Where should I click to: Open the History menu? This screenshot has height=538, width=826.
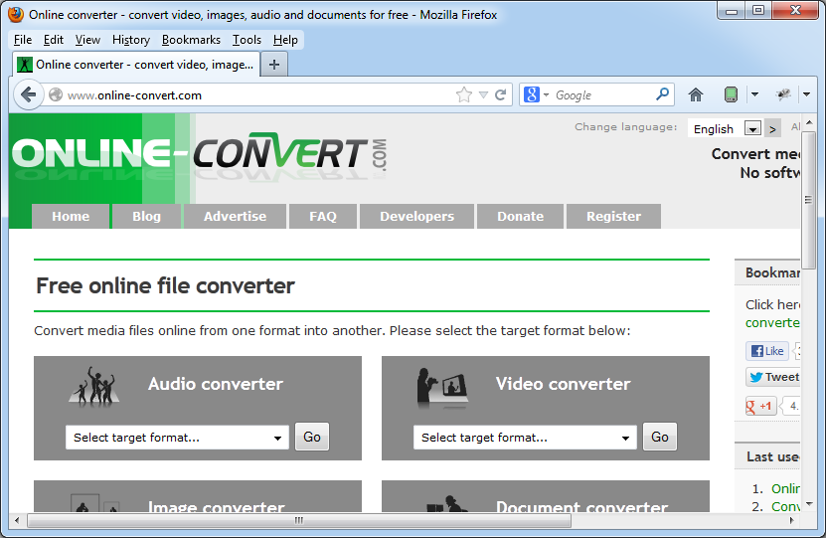point(131,40)
